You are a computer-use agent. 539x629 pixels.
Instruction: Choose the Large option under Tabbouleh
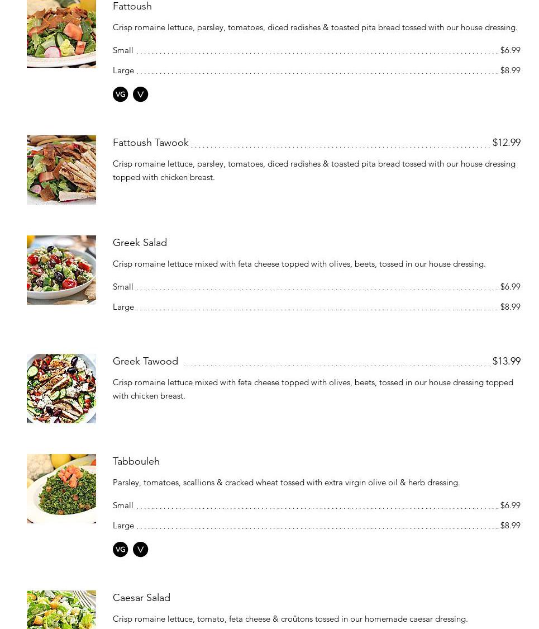(x=317, y=526)
